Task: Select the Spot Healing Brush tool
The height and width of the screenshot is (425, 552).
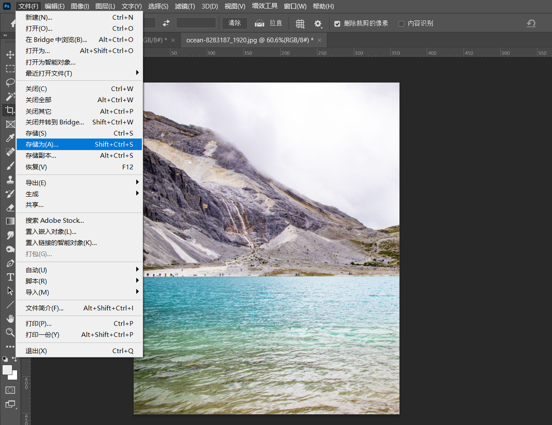Action: (10, 152)
